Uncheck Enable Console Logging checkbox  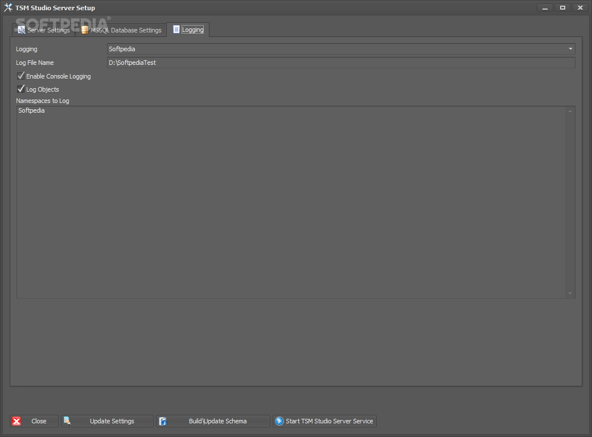[20, 76]
